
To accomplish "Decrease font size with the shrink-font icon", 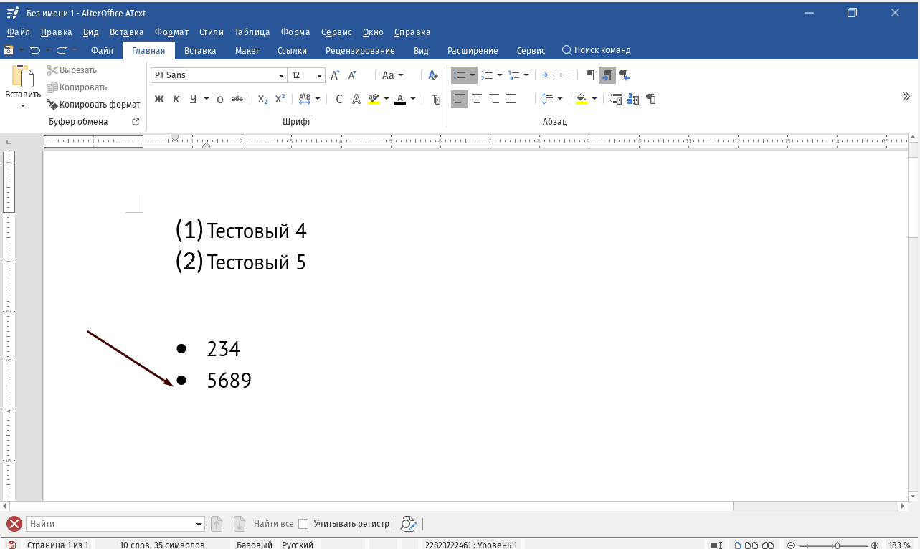I will 352,75.
